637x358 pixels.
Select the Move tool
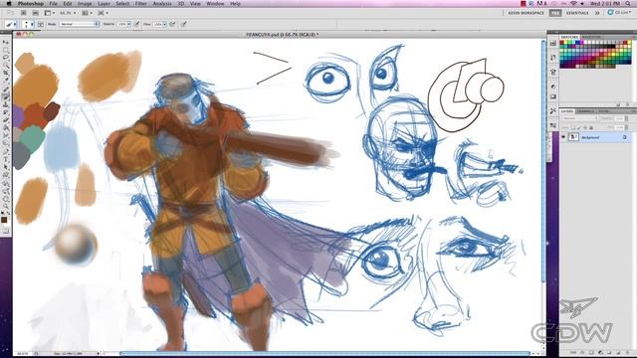pos(6,42)
